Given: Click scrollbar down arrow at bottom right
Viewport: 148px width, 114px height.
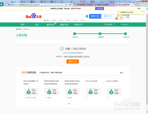Looking at the screenshot, I should point(147,112).
